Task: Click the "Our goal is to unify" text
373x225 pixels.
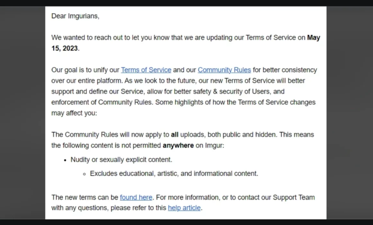Action: click(x=85, y=70)
